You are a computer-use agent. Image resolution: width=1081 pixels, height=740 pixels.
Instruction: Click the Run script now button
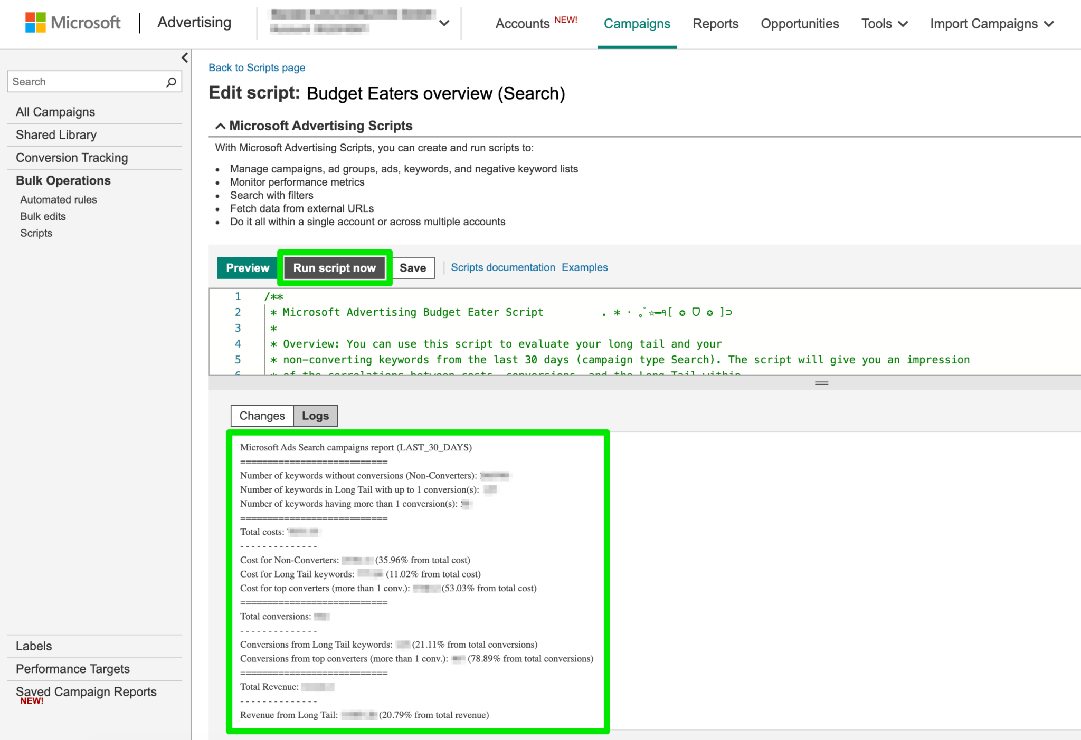click(334, 267)
